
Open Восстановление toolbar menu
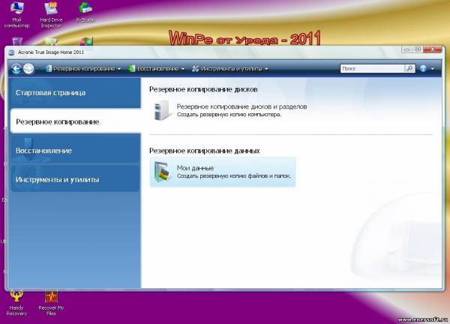coord(157,68)
